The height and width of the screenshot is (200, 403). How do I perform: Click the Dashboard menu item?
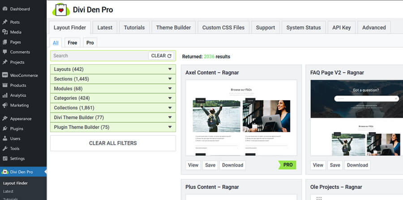coord(20,9)
